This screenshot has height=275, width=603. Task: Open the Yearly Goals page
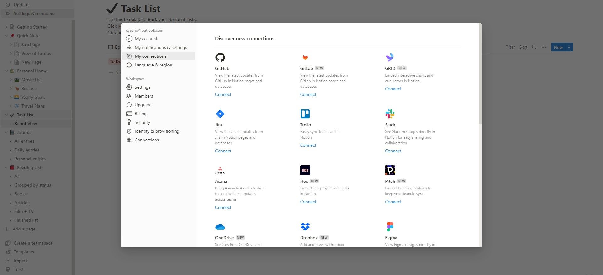point(33,97)
